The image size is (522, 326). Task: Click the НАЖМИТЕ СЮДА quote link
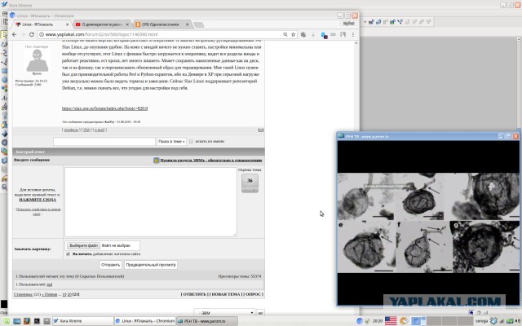click(38, 200)
